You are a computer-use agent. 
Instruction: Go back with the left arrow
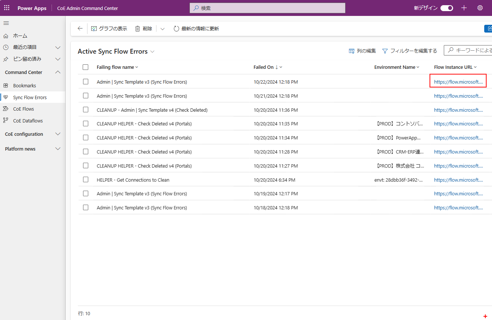(80, 28)
